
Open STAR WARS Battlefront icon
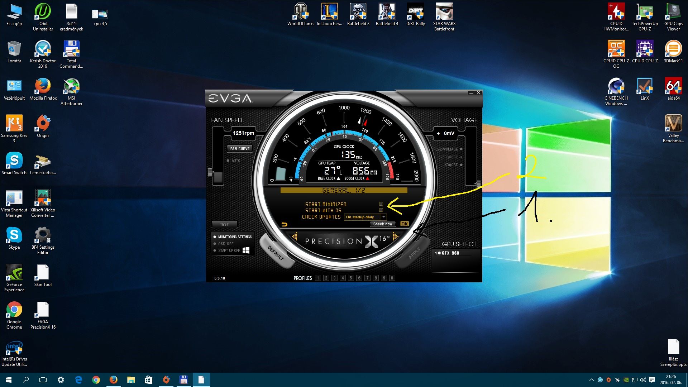click(x=444, y=17)
